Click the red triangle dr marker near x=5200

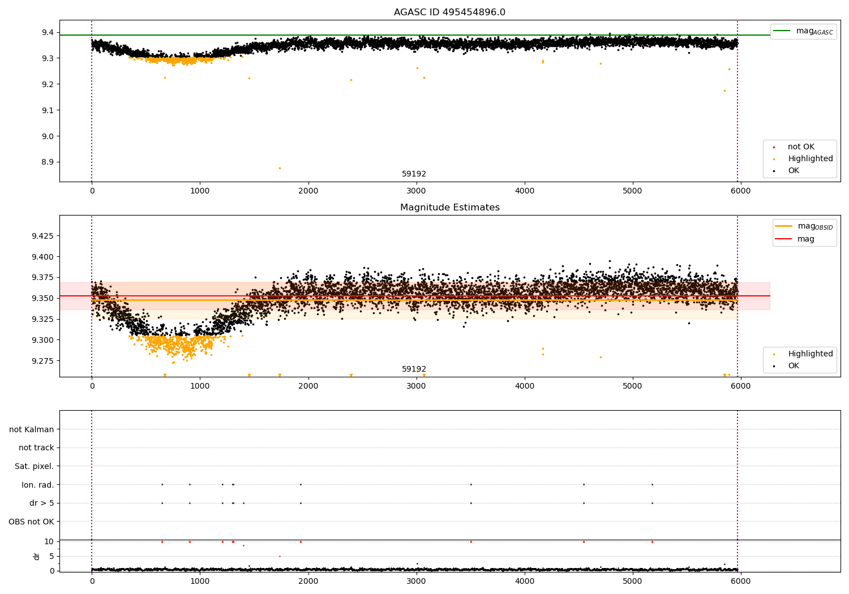click(652, 542)
